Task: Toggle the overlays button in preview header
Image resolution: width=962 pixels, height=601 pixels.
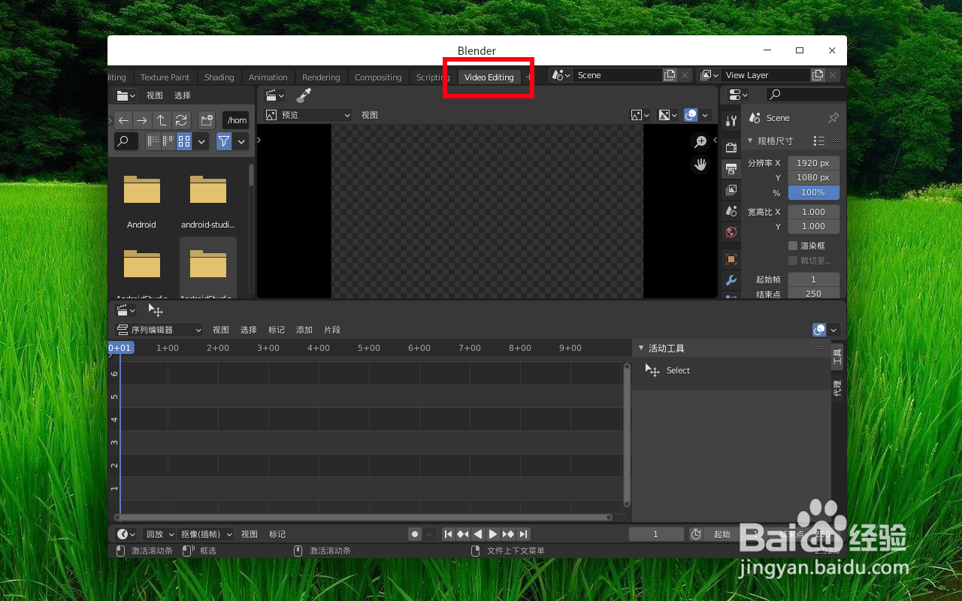Action: [691, 115]
